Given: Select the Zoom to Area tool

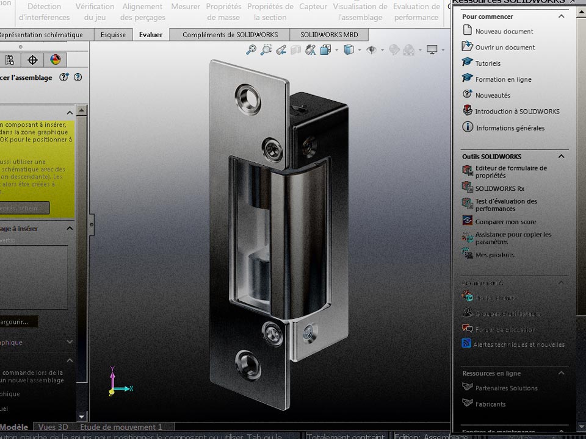Looking at the screenshot, I should [266, 50].
